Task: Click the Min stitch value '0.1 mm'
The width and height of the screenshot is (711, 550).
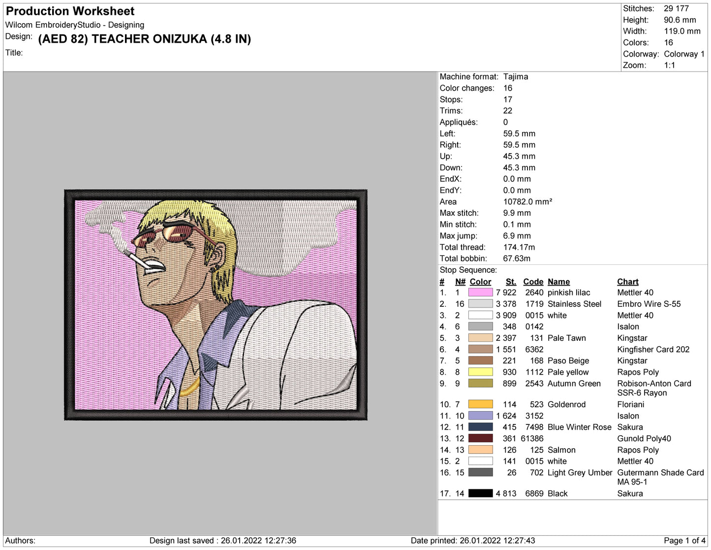Action: pos(517,224)
